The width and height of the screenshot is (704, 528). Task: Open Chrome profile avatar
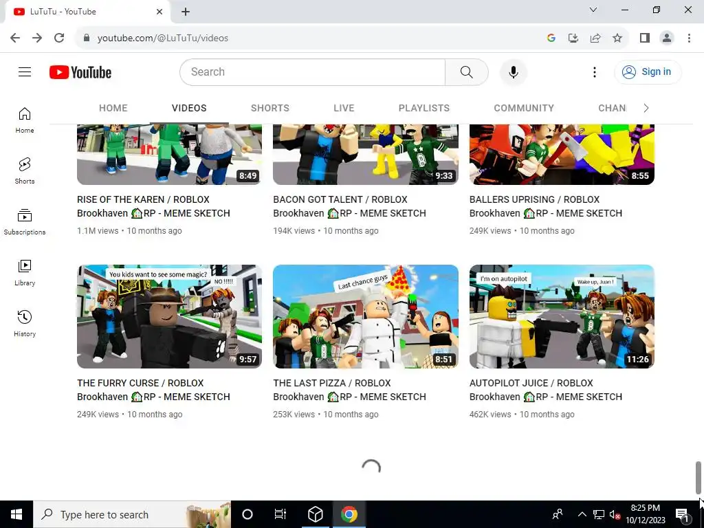tap(667, 38)
